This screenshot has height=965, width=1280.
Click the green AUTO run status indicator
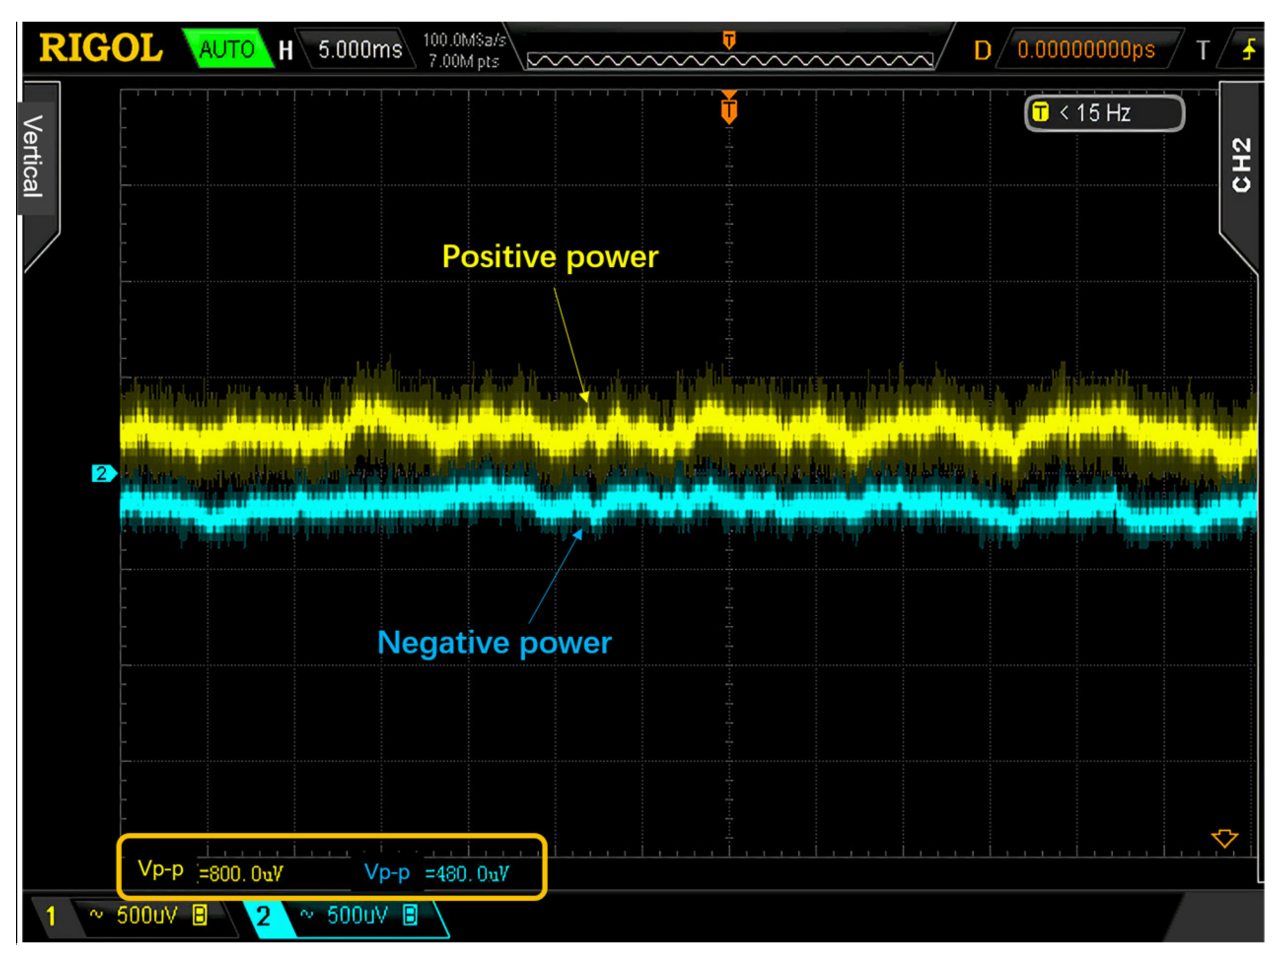click(227, 49)
